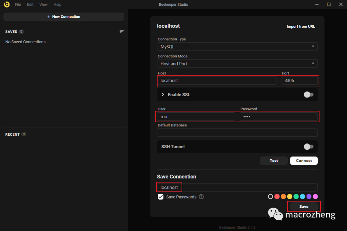347x231 pixels.
Task: Uncheck the Save Passwords checkbox
Action: click(161, 197)
